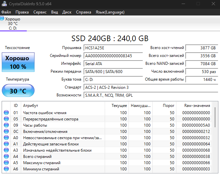Select the Всего стираний attribute row
Screen dimensions: 220x175
[107, 156]
